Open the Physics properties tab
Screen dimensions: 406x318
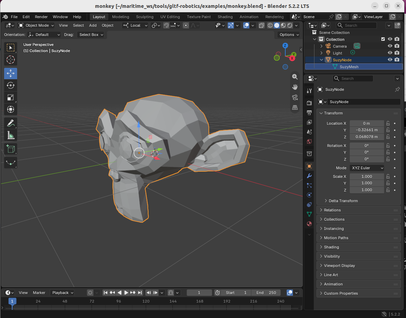coord(309,195)
